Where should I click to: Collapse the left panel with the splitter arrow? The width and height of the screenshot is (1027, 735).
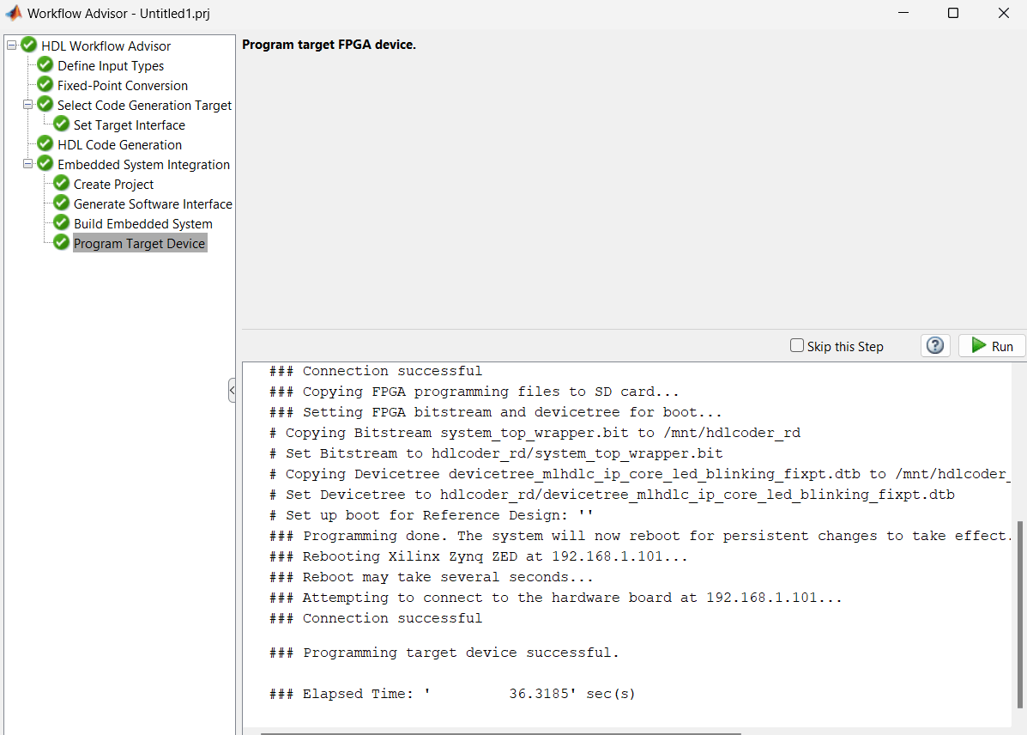click(x=232, y=391)
